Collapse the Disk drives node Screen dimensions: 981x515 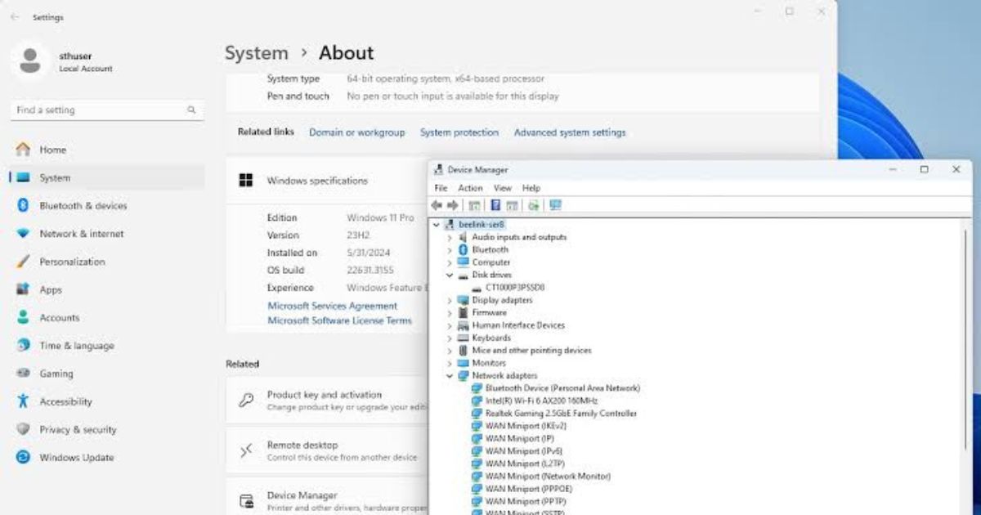pos(449,275)
